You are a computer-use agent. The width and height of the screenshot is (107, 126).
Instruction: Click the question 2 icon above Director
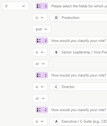point(42,75)
